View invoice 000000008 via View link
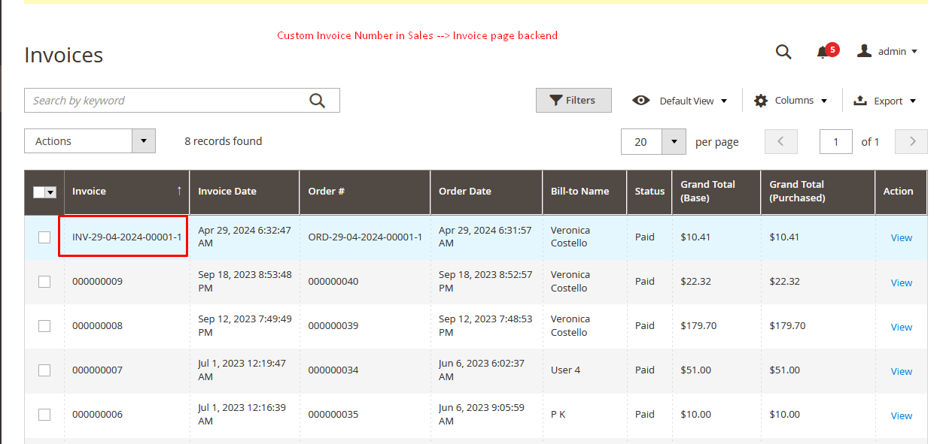The height and width of the screenshot is (444, 943). coord(901,327)
